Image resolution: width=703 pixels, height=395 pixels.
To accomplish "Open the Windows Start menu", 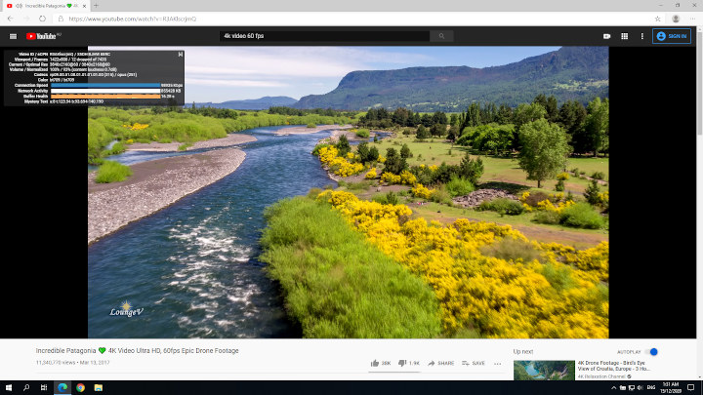I will click(9, 387).
